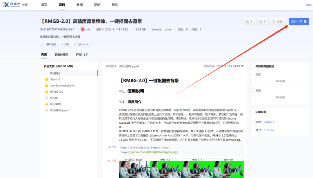Open 活动 in top navigation
The height and width of the screenshot is (178, 313).
pyautogui.click(x=97, y=5)
